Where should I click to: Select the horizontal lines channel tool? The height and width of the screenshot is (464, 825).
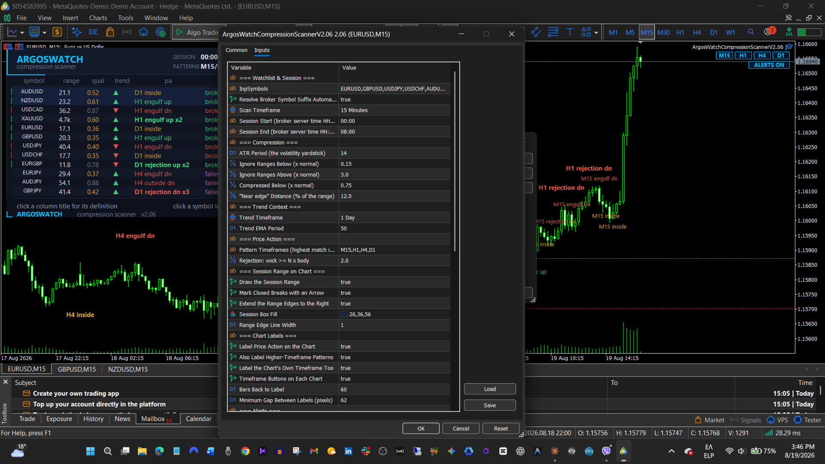[553, 32]
